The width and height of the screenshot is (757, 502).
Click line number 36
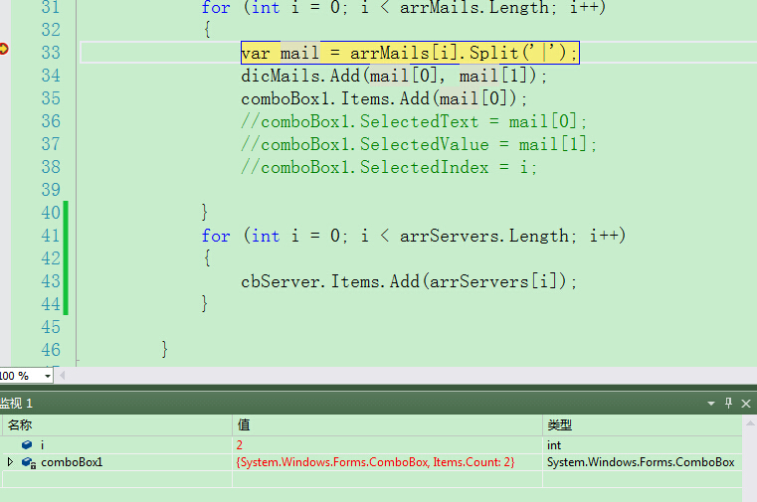pos(51,121)
